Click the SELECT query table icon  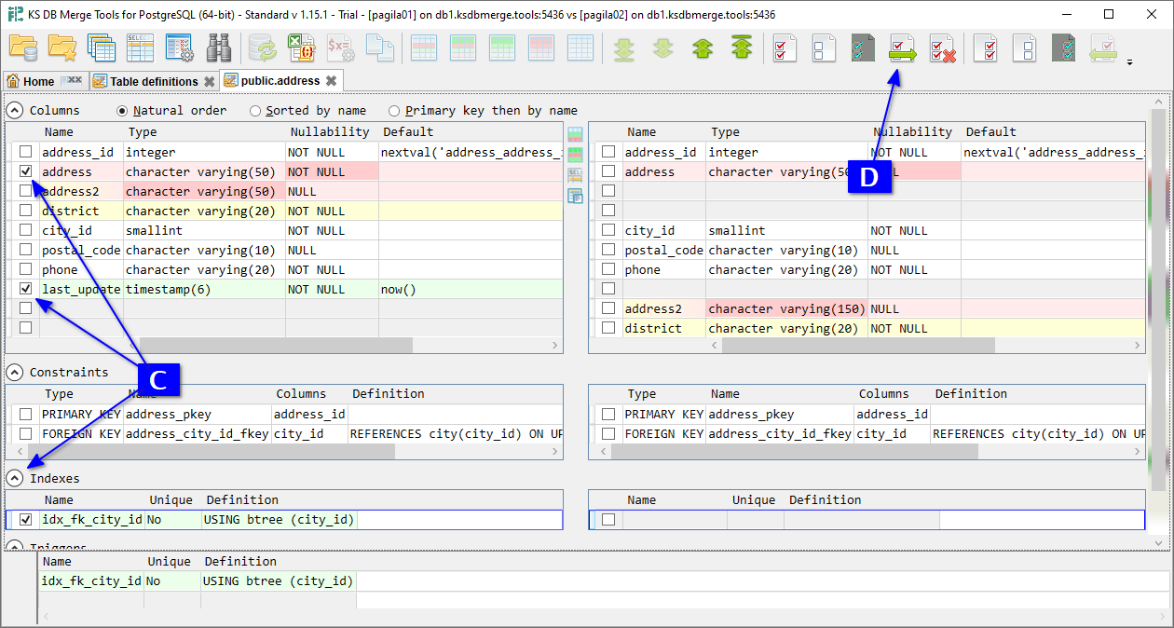tap(140, 48)
